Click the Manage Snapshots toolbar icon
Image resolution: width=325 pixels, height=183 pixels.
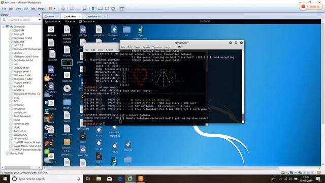(x=85, y=9)
